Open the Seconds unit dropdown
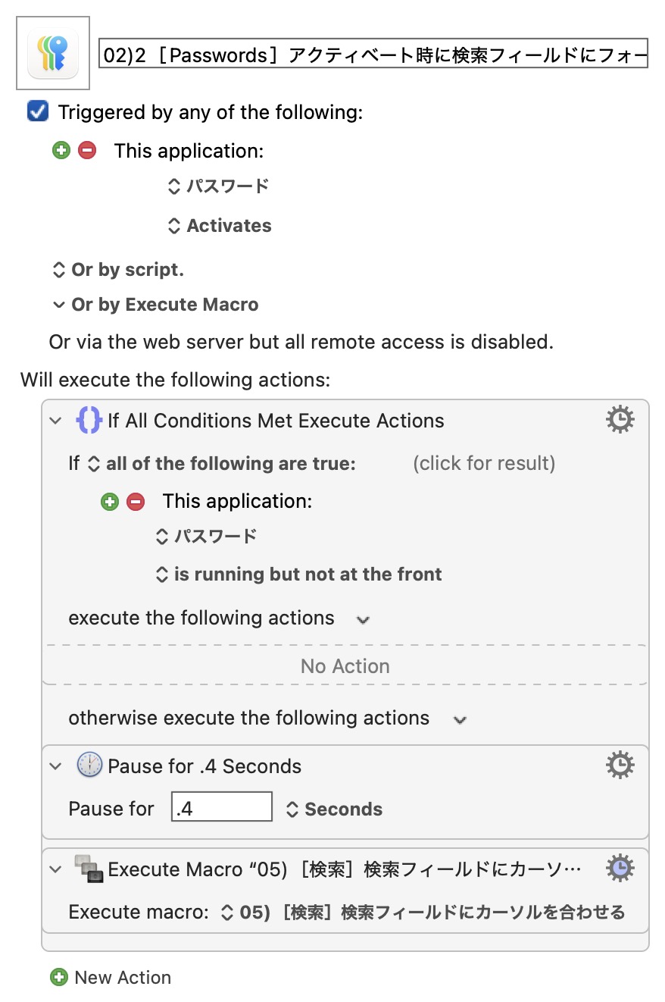Screen dimensions: 665x1002 [x=334, y=809]
